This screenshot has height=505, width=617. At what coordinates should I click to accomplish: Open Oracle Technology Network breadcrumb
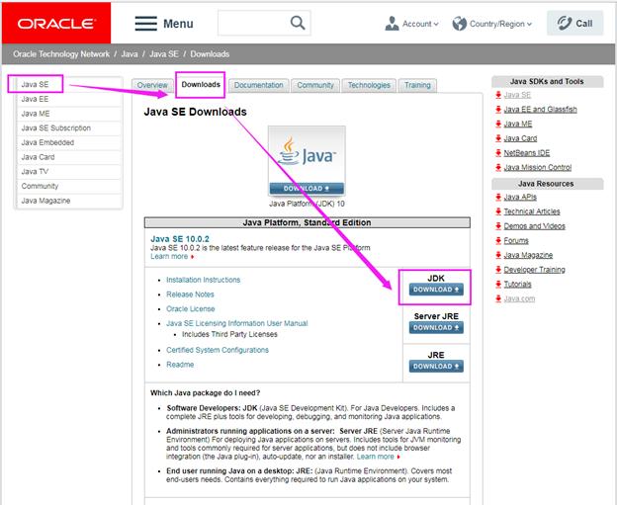(61, 54)
